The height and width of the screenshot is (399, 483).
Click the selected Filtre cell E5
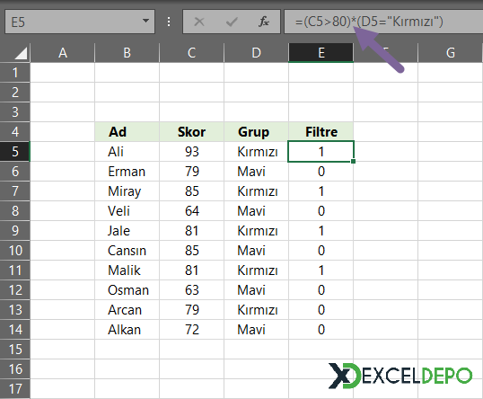pos(321,151)
